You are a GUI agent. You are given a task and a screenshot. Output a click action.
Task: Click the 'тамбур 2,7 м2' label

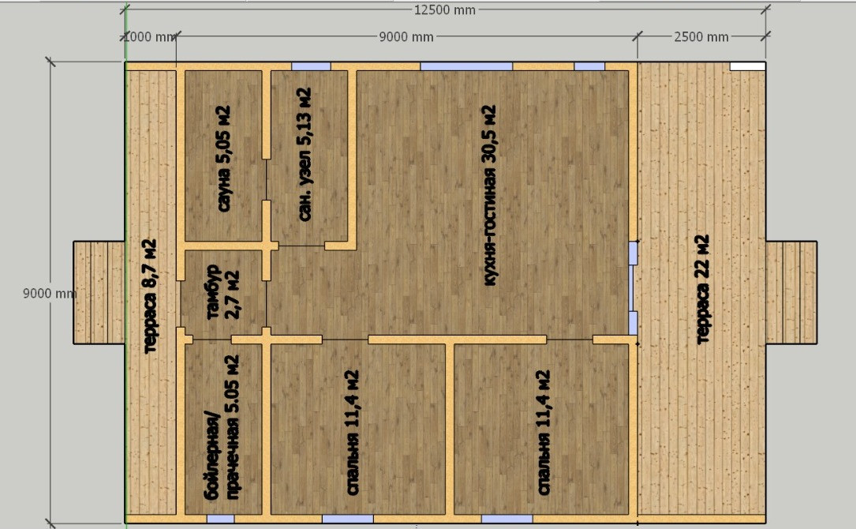click(222, 292)
